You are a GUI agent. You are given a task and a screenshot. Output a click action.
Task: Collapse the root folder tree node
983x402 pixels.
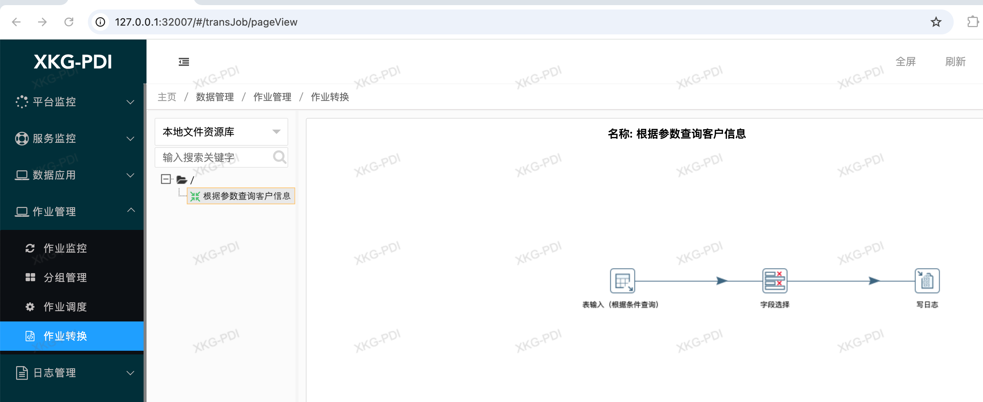point(166,179)
